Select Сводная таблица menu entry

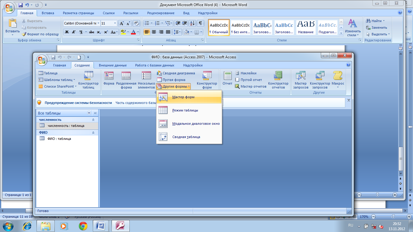189,137
